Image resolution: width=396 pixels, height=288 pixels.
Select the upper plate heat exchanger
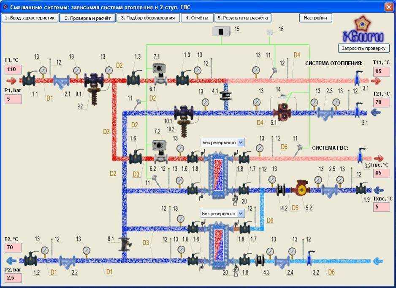click(218, 176)
